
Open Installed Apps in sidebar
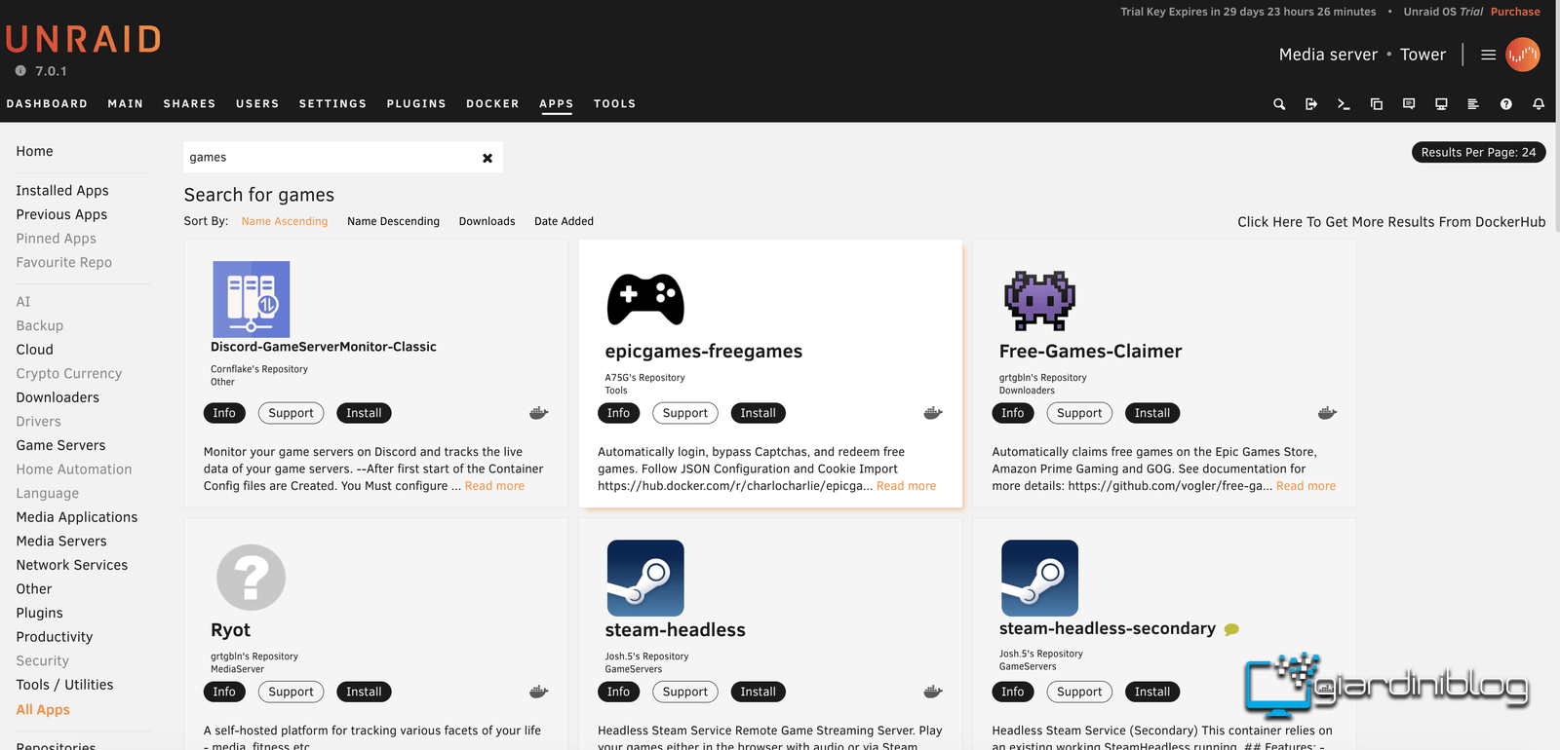[62, 191]
